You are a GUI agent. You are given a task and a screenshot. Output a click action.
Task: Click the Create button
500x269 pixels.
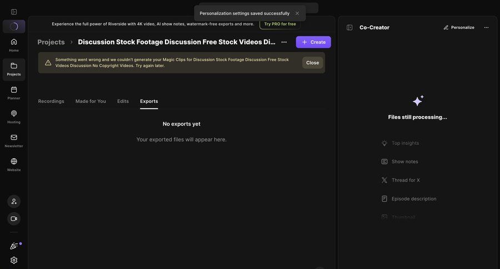[313, 42]
